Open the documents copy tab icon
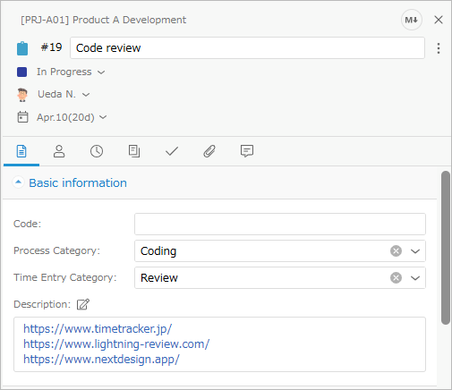Image resolution: width=452 pixels, height=390 pixels. coord(134,151)
